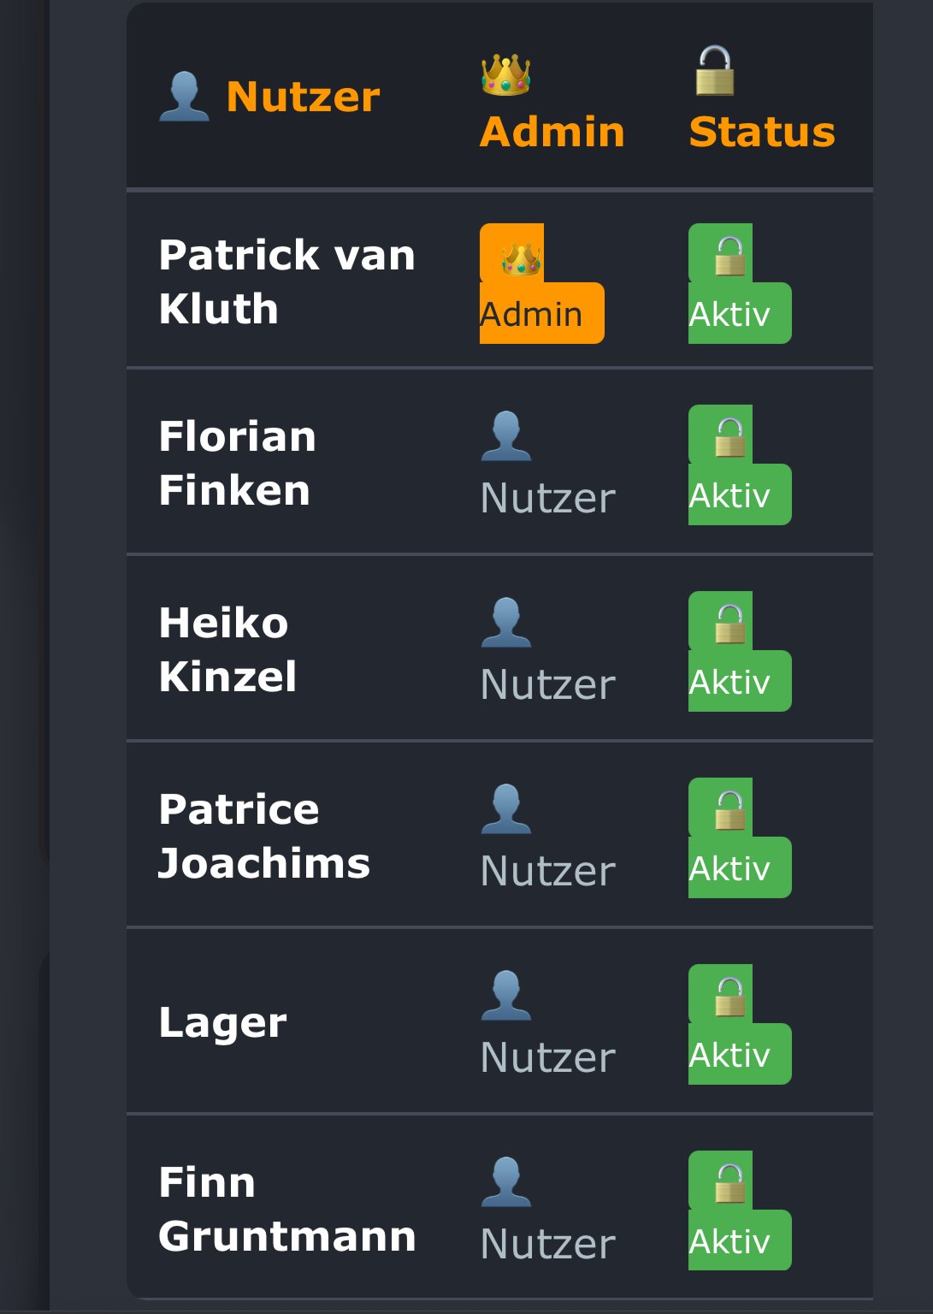933x1314 pixels.
Task: Click the user icon in Lager's row
Action: tap(505, 995)
